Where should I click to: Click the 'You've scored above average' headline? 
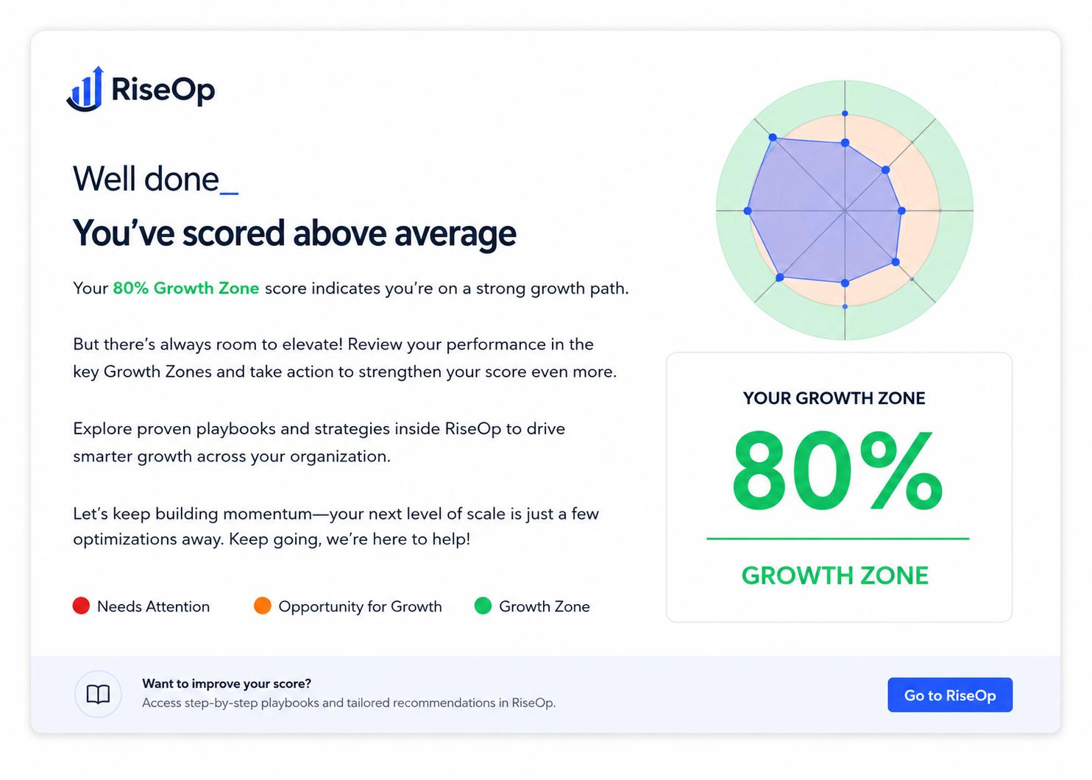[x=294, y=233]
